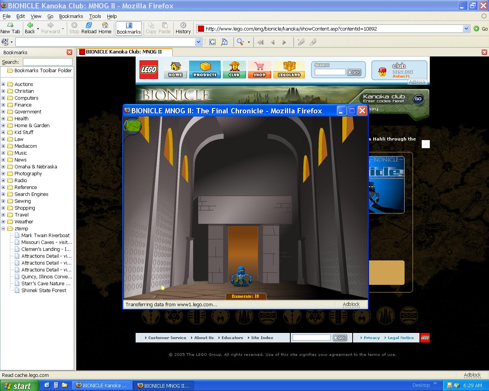489x391 pixels.
Task: Open Legal Notice footer link
Action: pyautogui.click(x=400, y=338)
